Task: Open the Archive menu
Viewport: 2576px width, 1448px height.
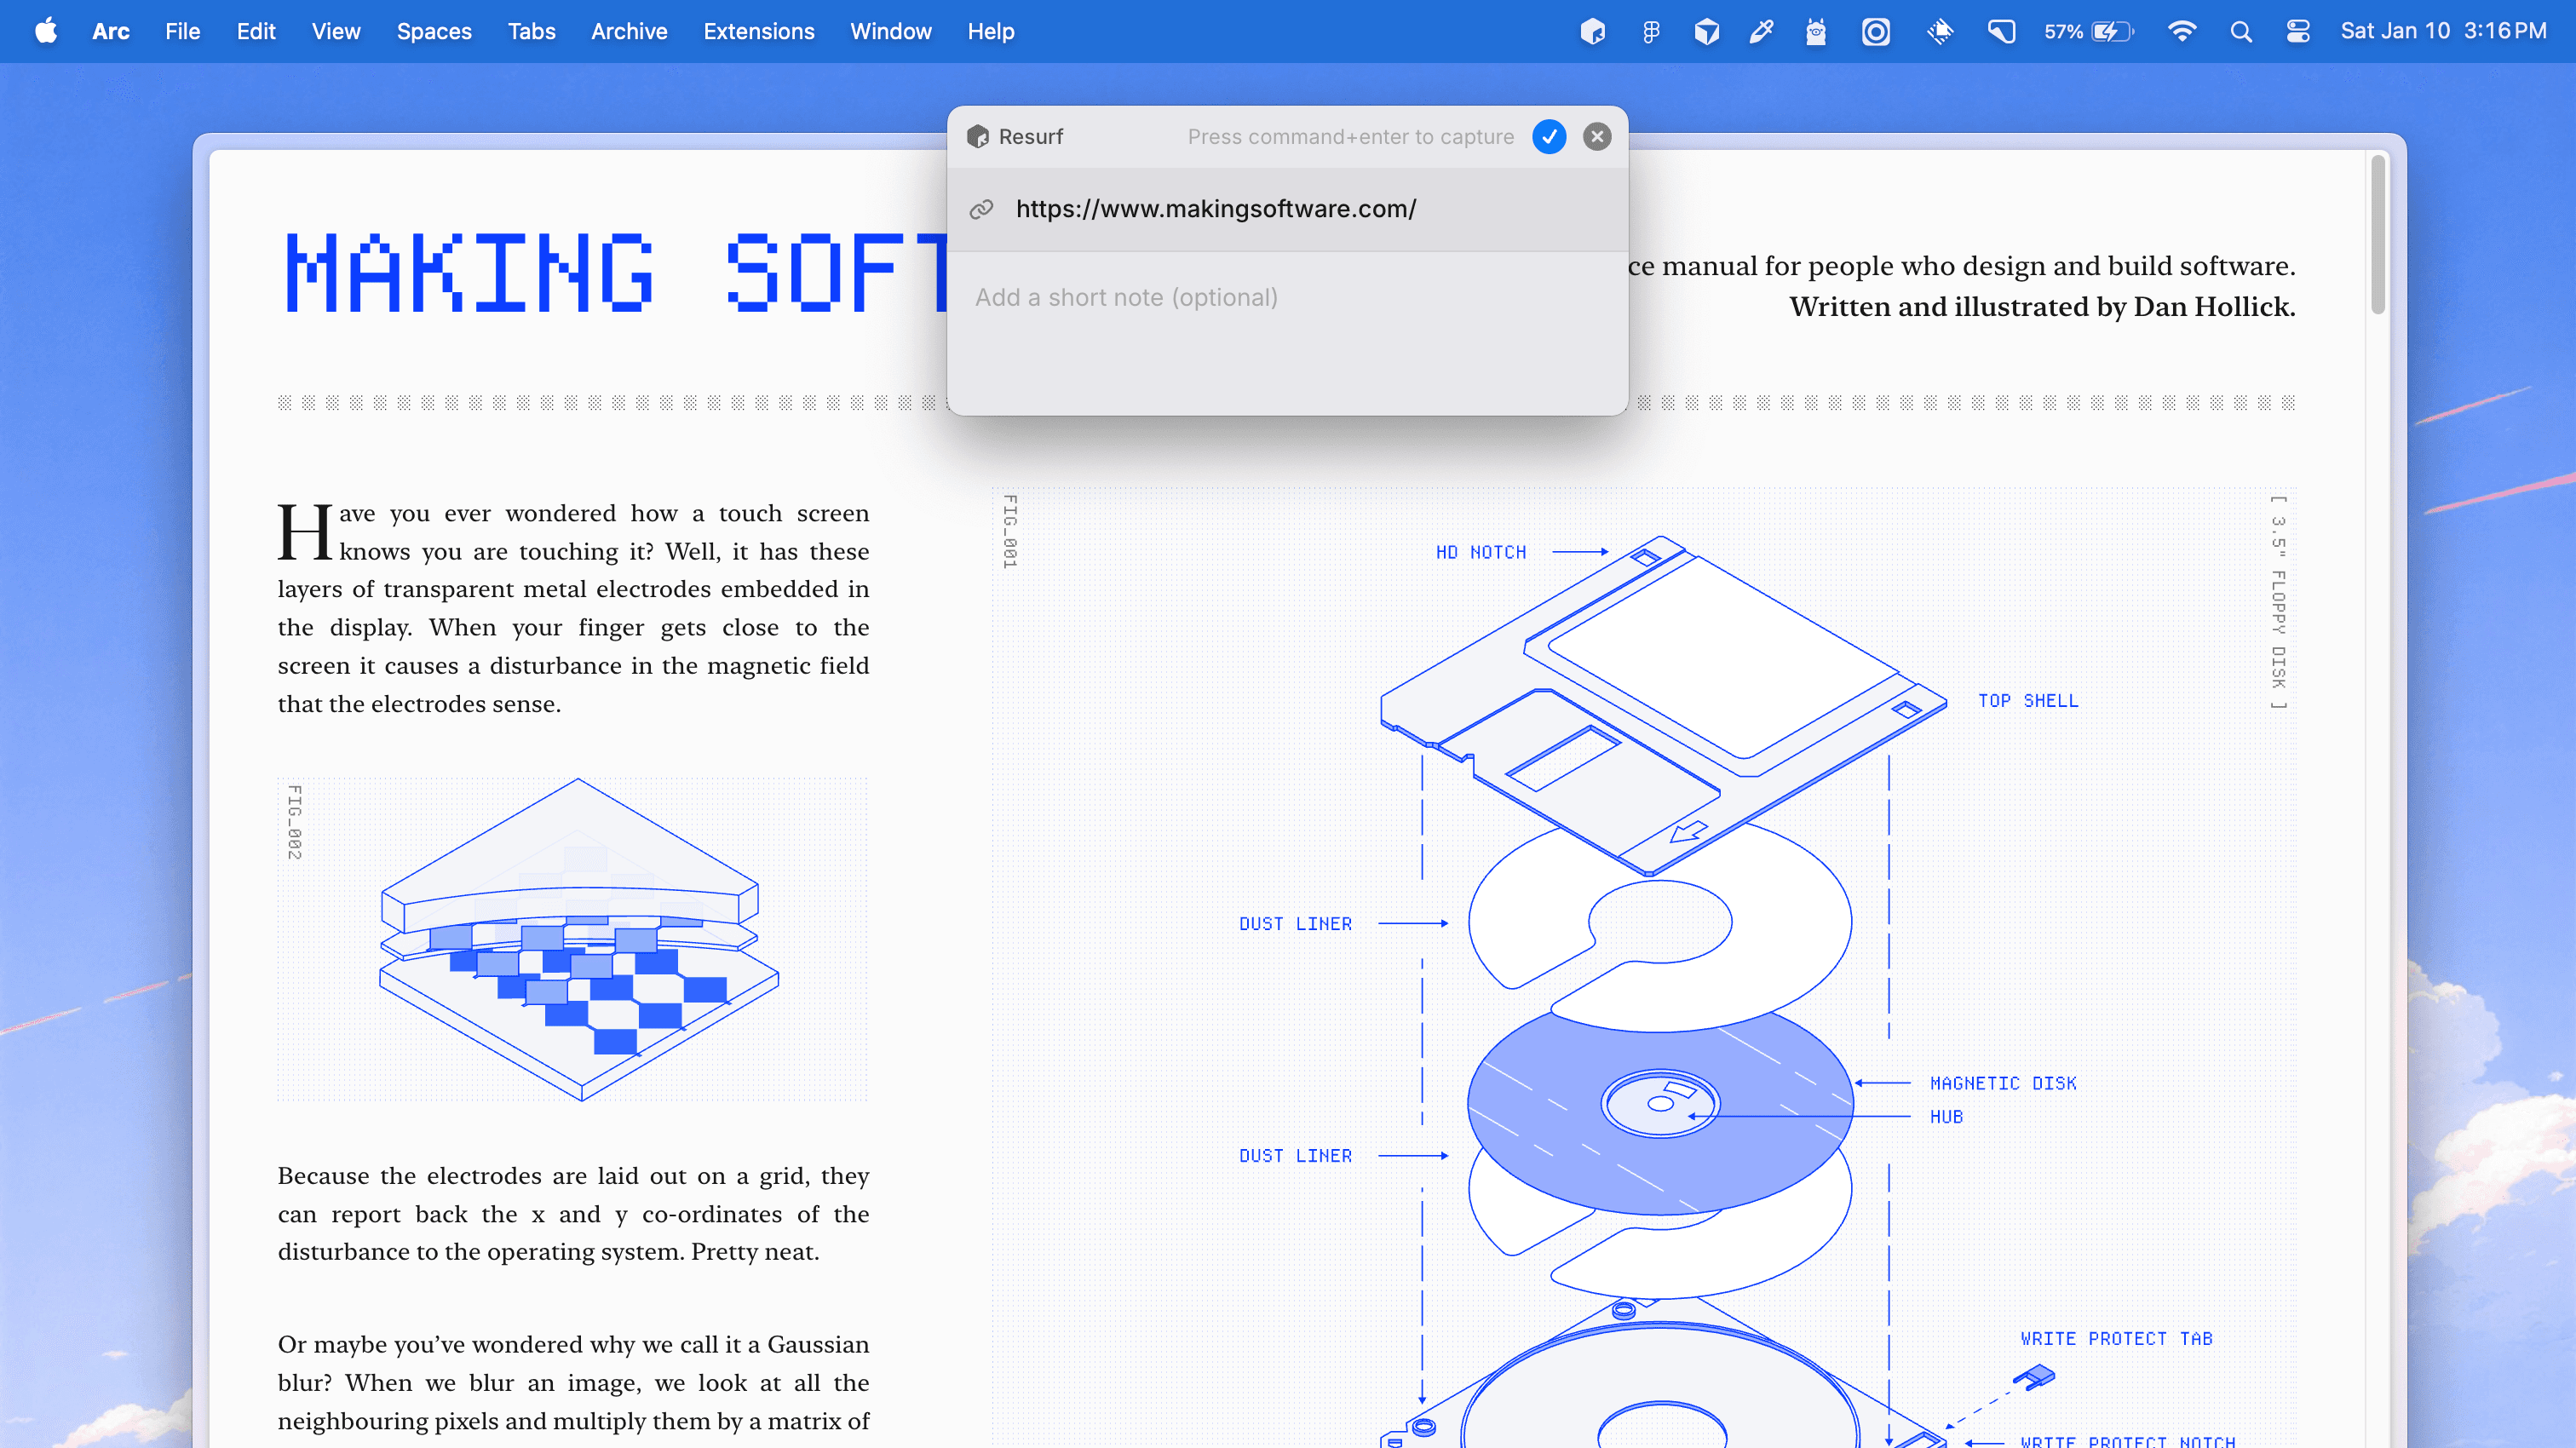Action: pyautogui.click(x=629, y=32)
